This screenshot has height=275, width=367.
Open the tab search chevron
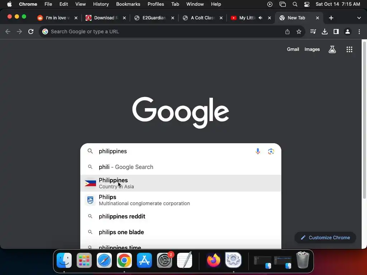[x=359, y=18]
